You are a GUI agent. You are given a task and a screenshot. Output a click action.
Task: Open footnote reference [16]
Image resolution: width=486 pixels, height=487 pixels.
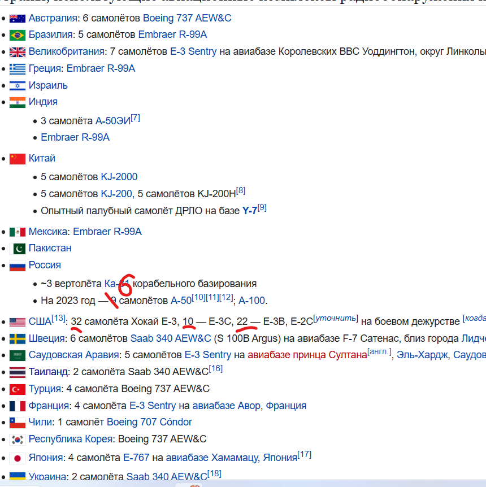click(x=216, y=369)
